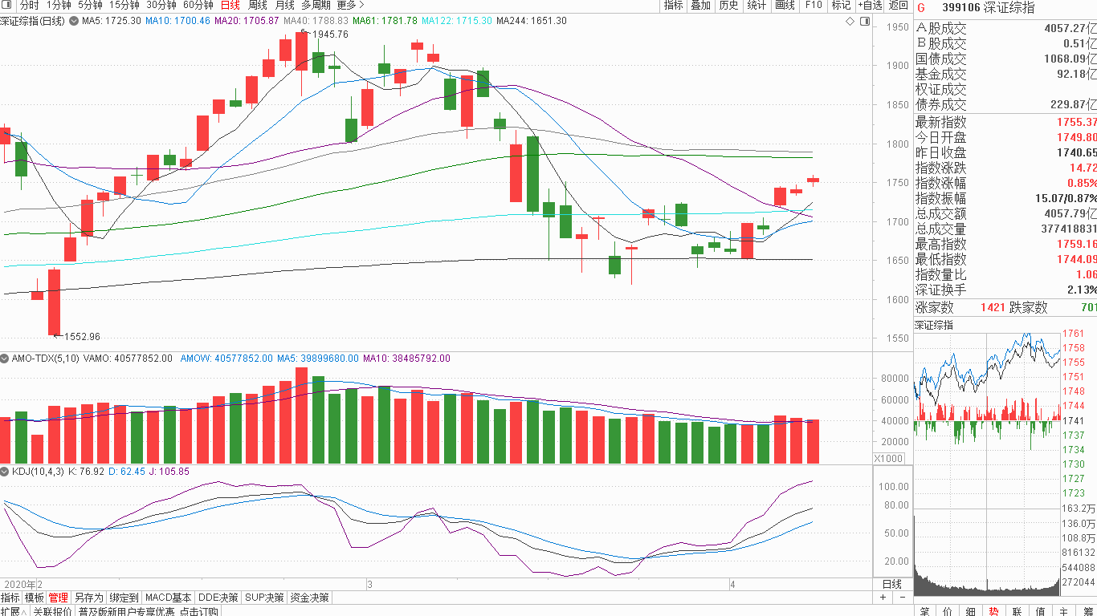Screen dimensions: 1097x616
Task: Click the 返回 back button
Action: pyautogui.click(x=898, y=6)
